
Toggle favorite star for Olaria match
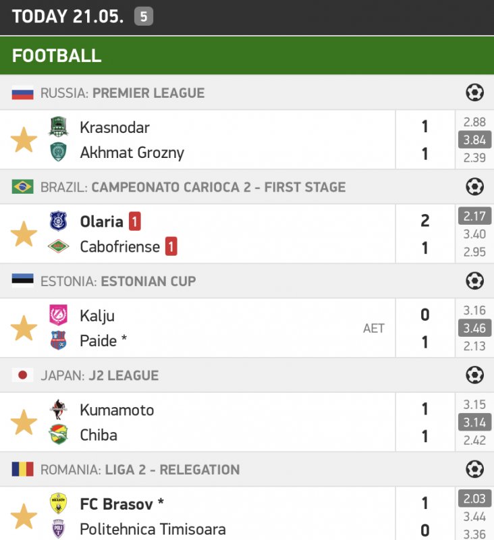24,234
